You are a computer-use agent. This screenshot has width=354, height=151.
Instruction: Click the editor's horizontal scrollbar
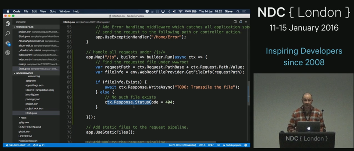(x=150, y=142)
